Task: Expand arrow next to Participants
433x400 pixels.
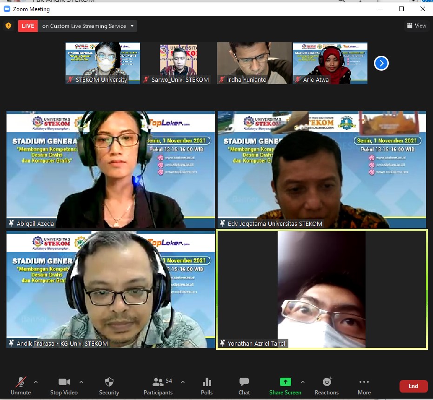Action: pyautogui.click(x=182, y=382)
